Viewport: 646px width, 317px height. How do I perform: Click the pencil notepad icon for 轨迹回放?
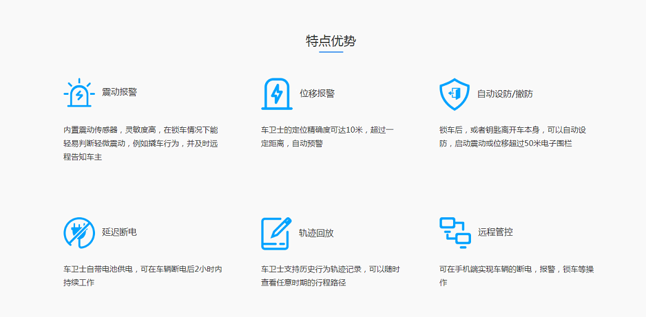[276, 233]
